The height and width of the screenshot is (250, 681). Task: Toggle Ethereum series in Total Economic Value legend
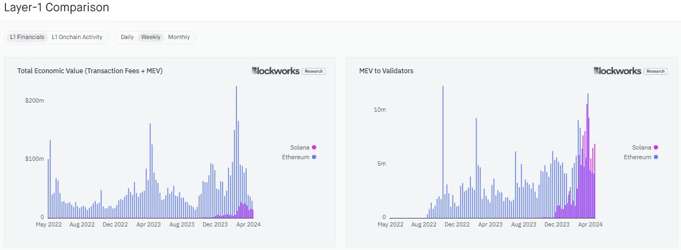pyautogui.click(x=299, y=157)
